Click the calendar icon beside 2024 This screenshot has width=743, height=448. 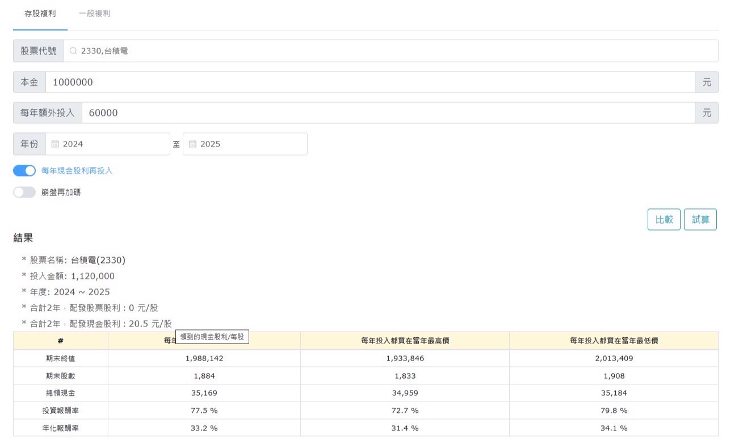tap(55, 144)
